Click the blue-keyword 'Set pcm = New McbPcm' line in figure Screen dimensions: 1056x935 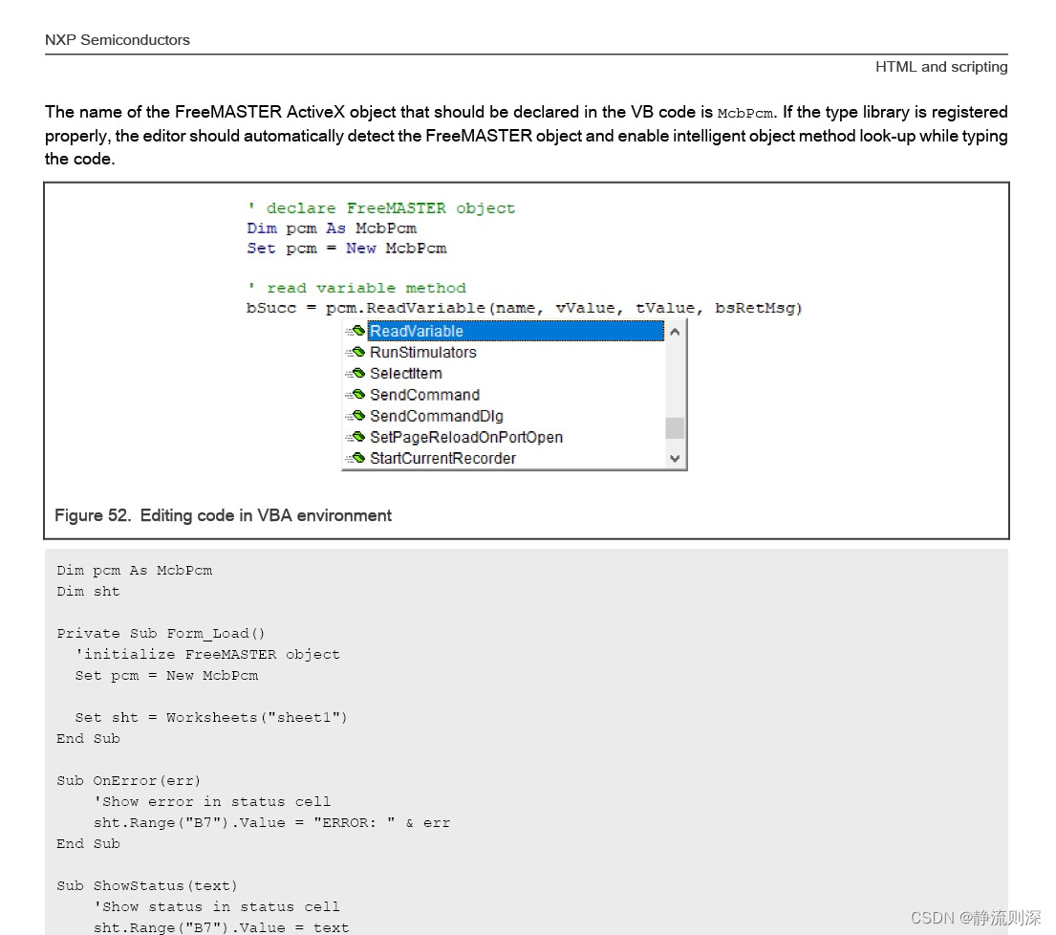[346, 248]
